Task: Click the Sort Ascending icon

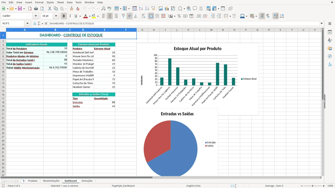Action: (x=141, y=8)
